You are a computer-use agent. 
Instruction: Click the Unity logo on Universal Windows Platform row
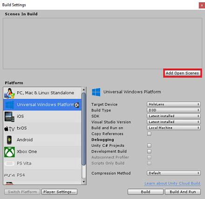76,105
